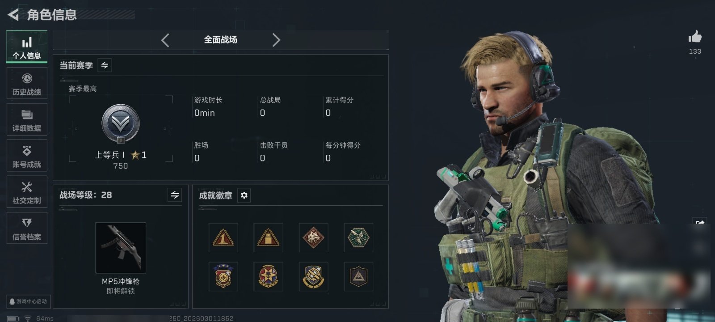The height and width of the screenshot is (322, 715).
Task: Open the 历史战绩 sidebar tab
Action: coord(27,83)
